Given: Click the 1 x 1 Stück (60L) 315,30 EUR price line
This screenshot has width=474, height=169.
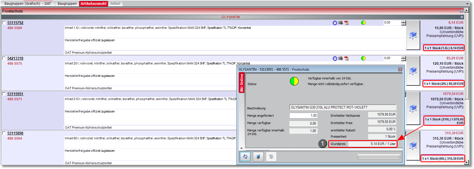Looking at the screenshot, I should coord(443,159).
